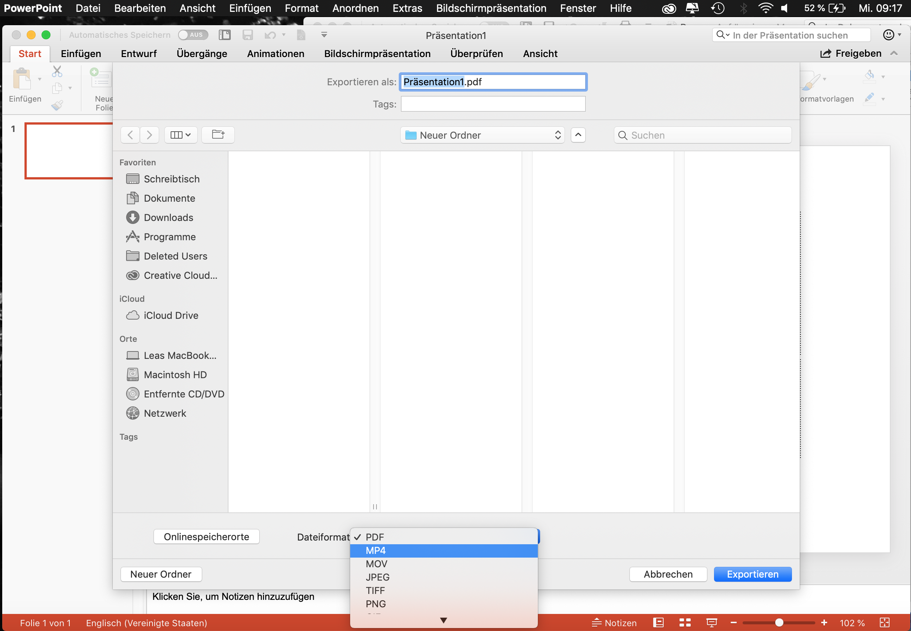Viewport: 911px width, 631px height.
Task: Click the smiley feedback icon
Action: click(x=889, y=35)
